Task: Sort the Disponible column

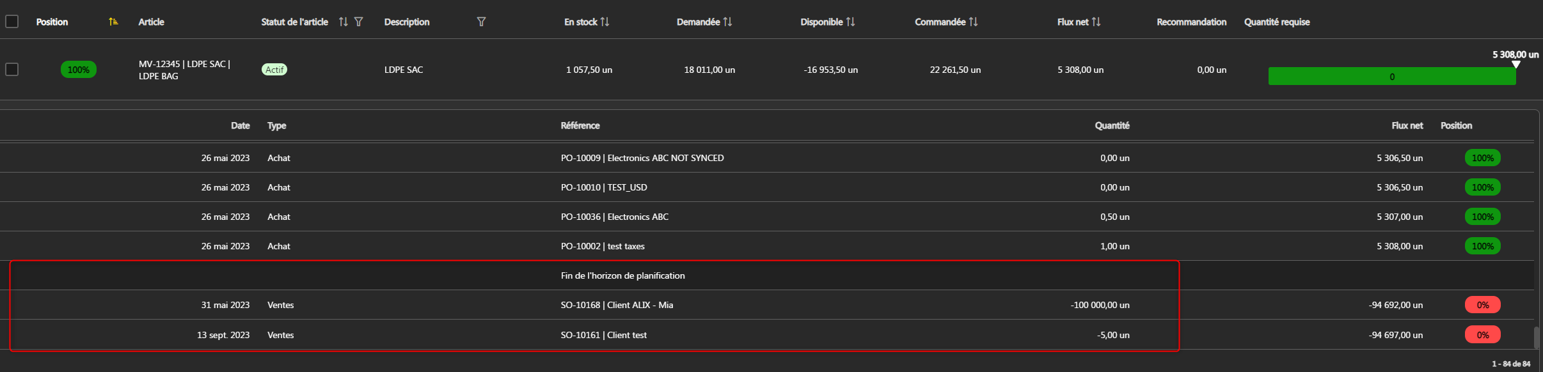Action: (851, 22)
